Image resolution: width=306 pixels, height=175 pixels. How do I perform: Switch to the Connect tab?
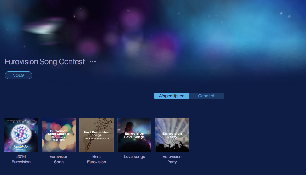pos(207,96)
